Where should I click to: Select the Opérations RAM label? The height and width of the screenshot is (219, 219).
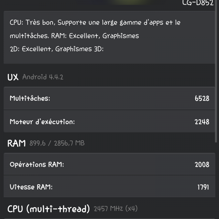pos(37,165)
